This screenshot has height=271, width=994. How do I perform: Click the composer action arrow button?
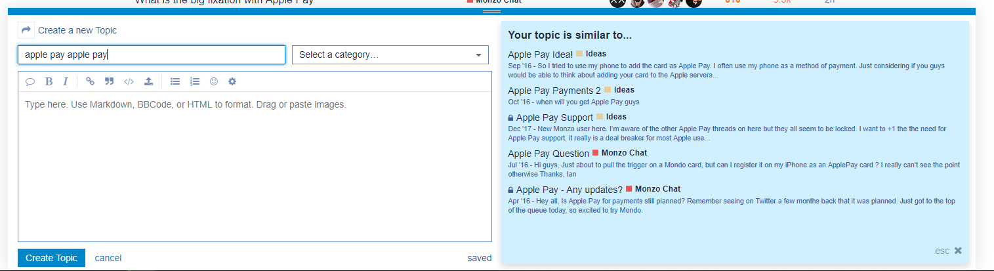coord(26,30)
